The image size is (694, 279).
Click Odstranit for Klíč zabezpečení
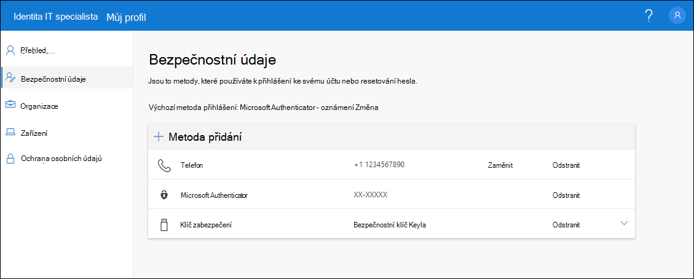(x=566, y=225)
